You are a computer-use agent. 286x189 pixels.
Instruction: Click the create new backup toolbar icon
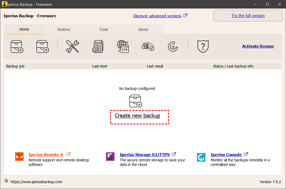17,47
